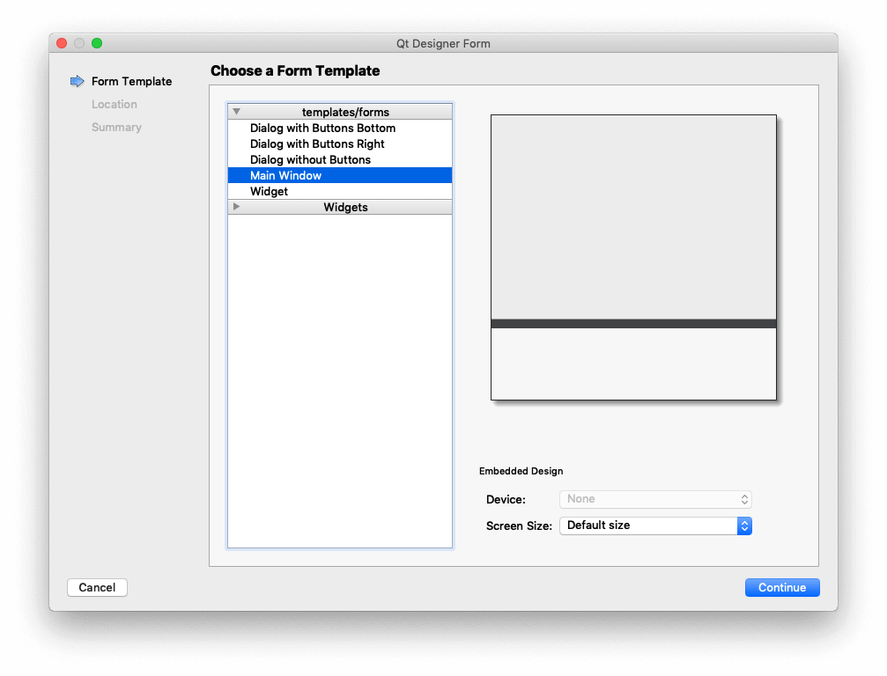The height and width of the screenshot is (676, 887).
Task: Expand the Widgets group triangle
Action: click(236, 206)
